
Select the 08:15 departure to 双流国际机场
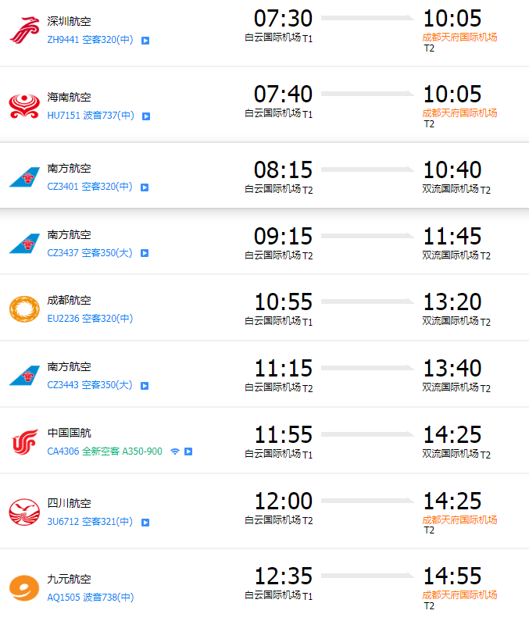click(x=264, y=176)
